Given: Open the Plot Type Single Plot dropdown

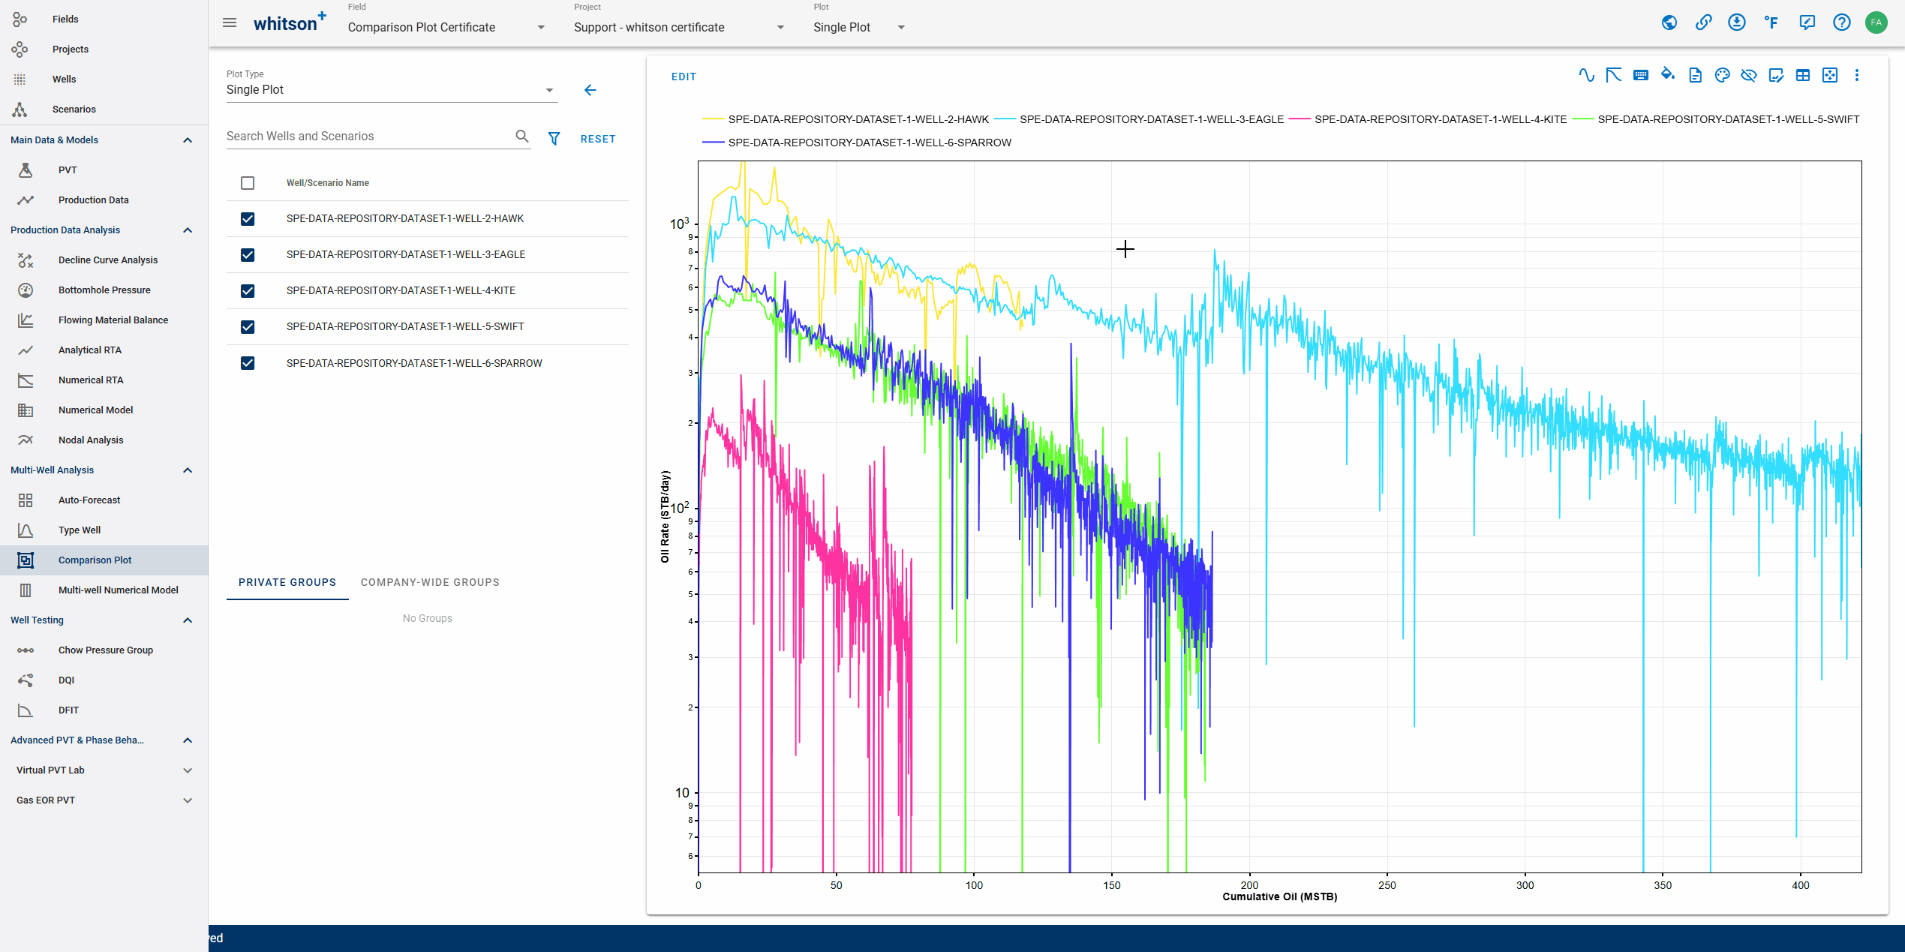Looking at the screenshot, I should tap(392, 90).
